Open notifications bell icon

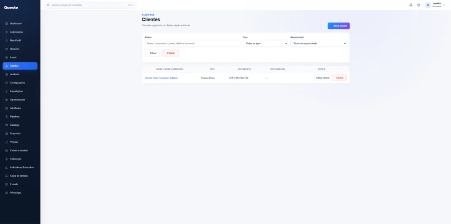click(411, 5)
